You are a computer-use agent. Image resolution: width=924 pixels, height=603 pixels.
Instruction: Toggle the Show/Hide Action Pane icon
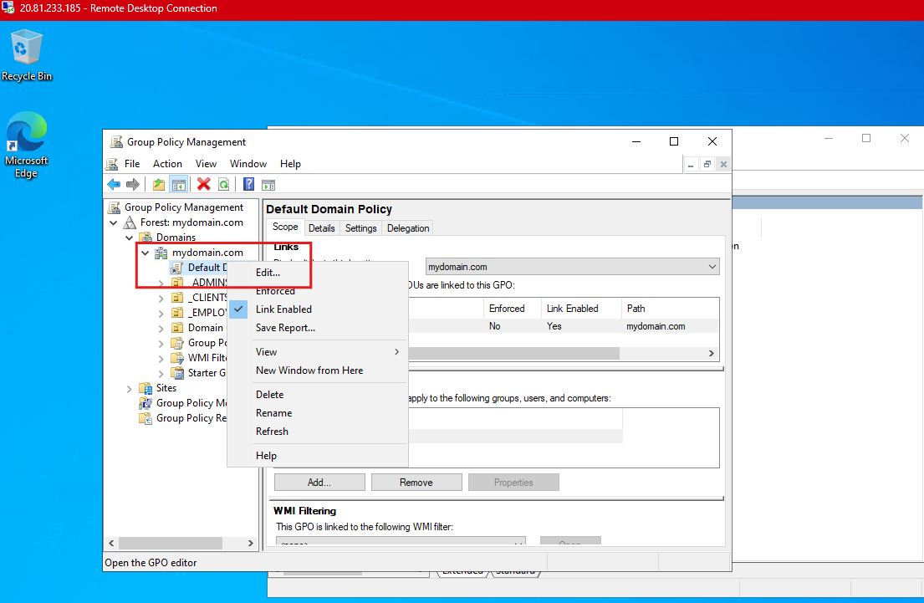(x=268, y=185)
